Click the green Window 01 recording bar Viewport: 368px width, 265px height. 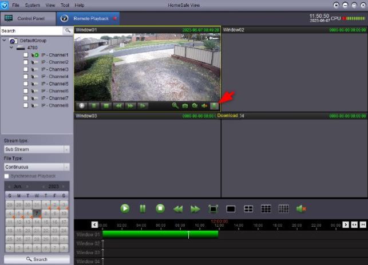(160, 234)
